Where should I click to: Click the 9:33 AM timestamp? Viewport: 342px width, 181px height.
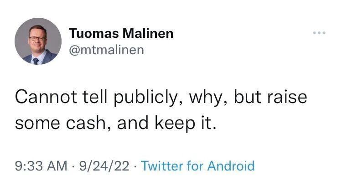point(41,166)
